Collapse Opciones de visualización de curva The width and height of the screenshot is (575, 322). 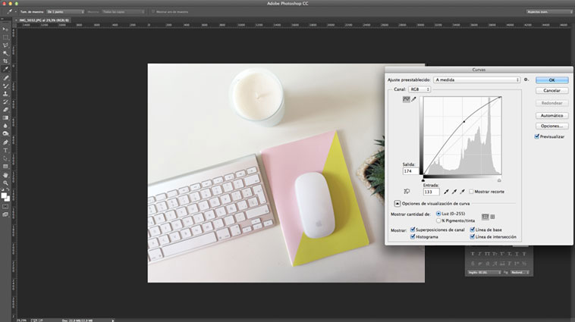point(397,204)
